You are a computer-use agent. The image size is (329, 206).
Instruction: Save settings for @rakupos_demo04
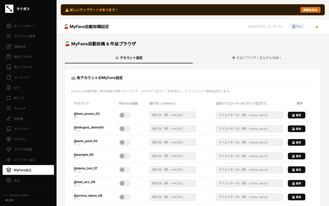297,129
